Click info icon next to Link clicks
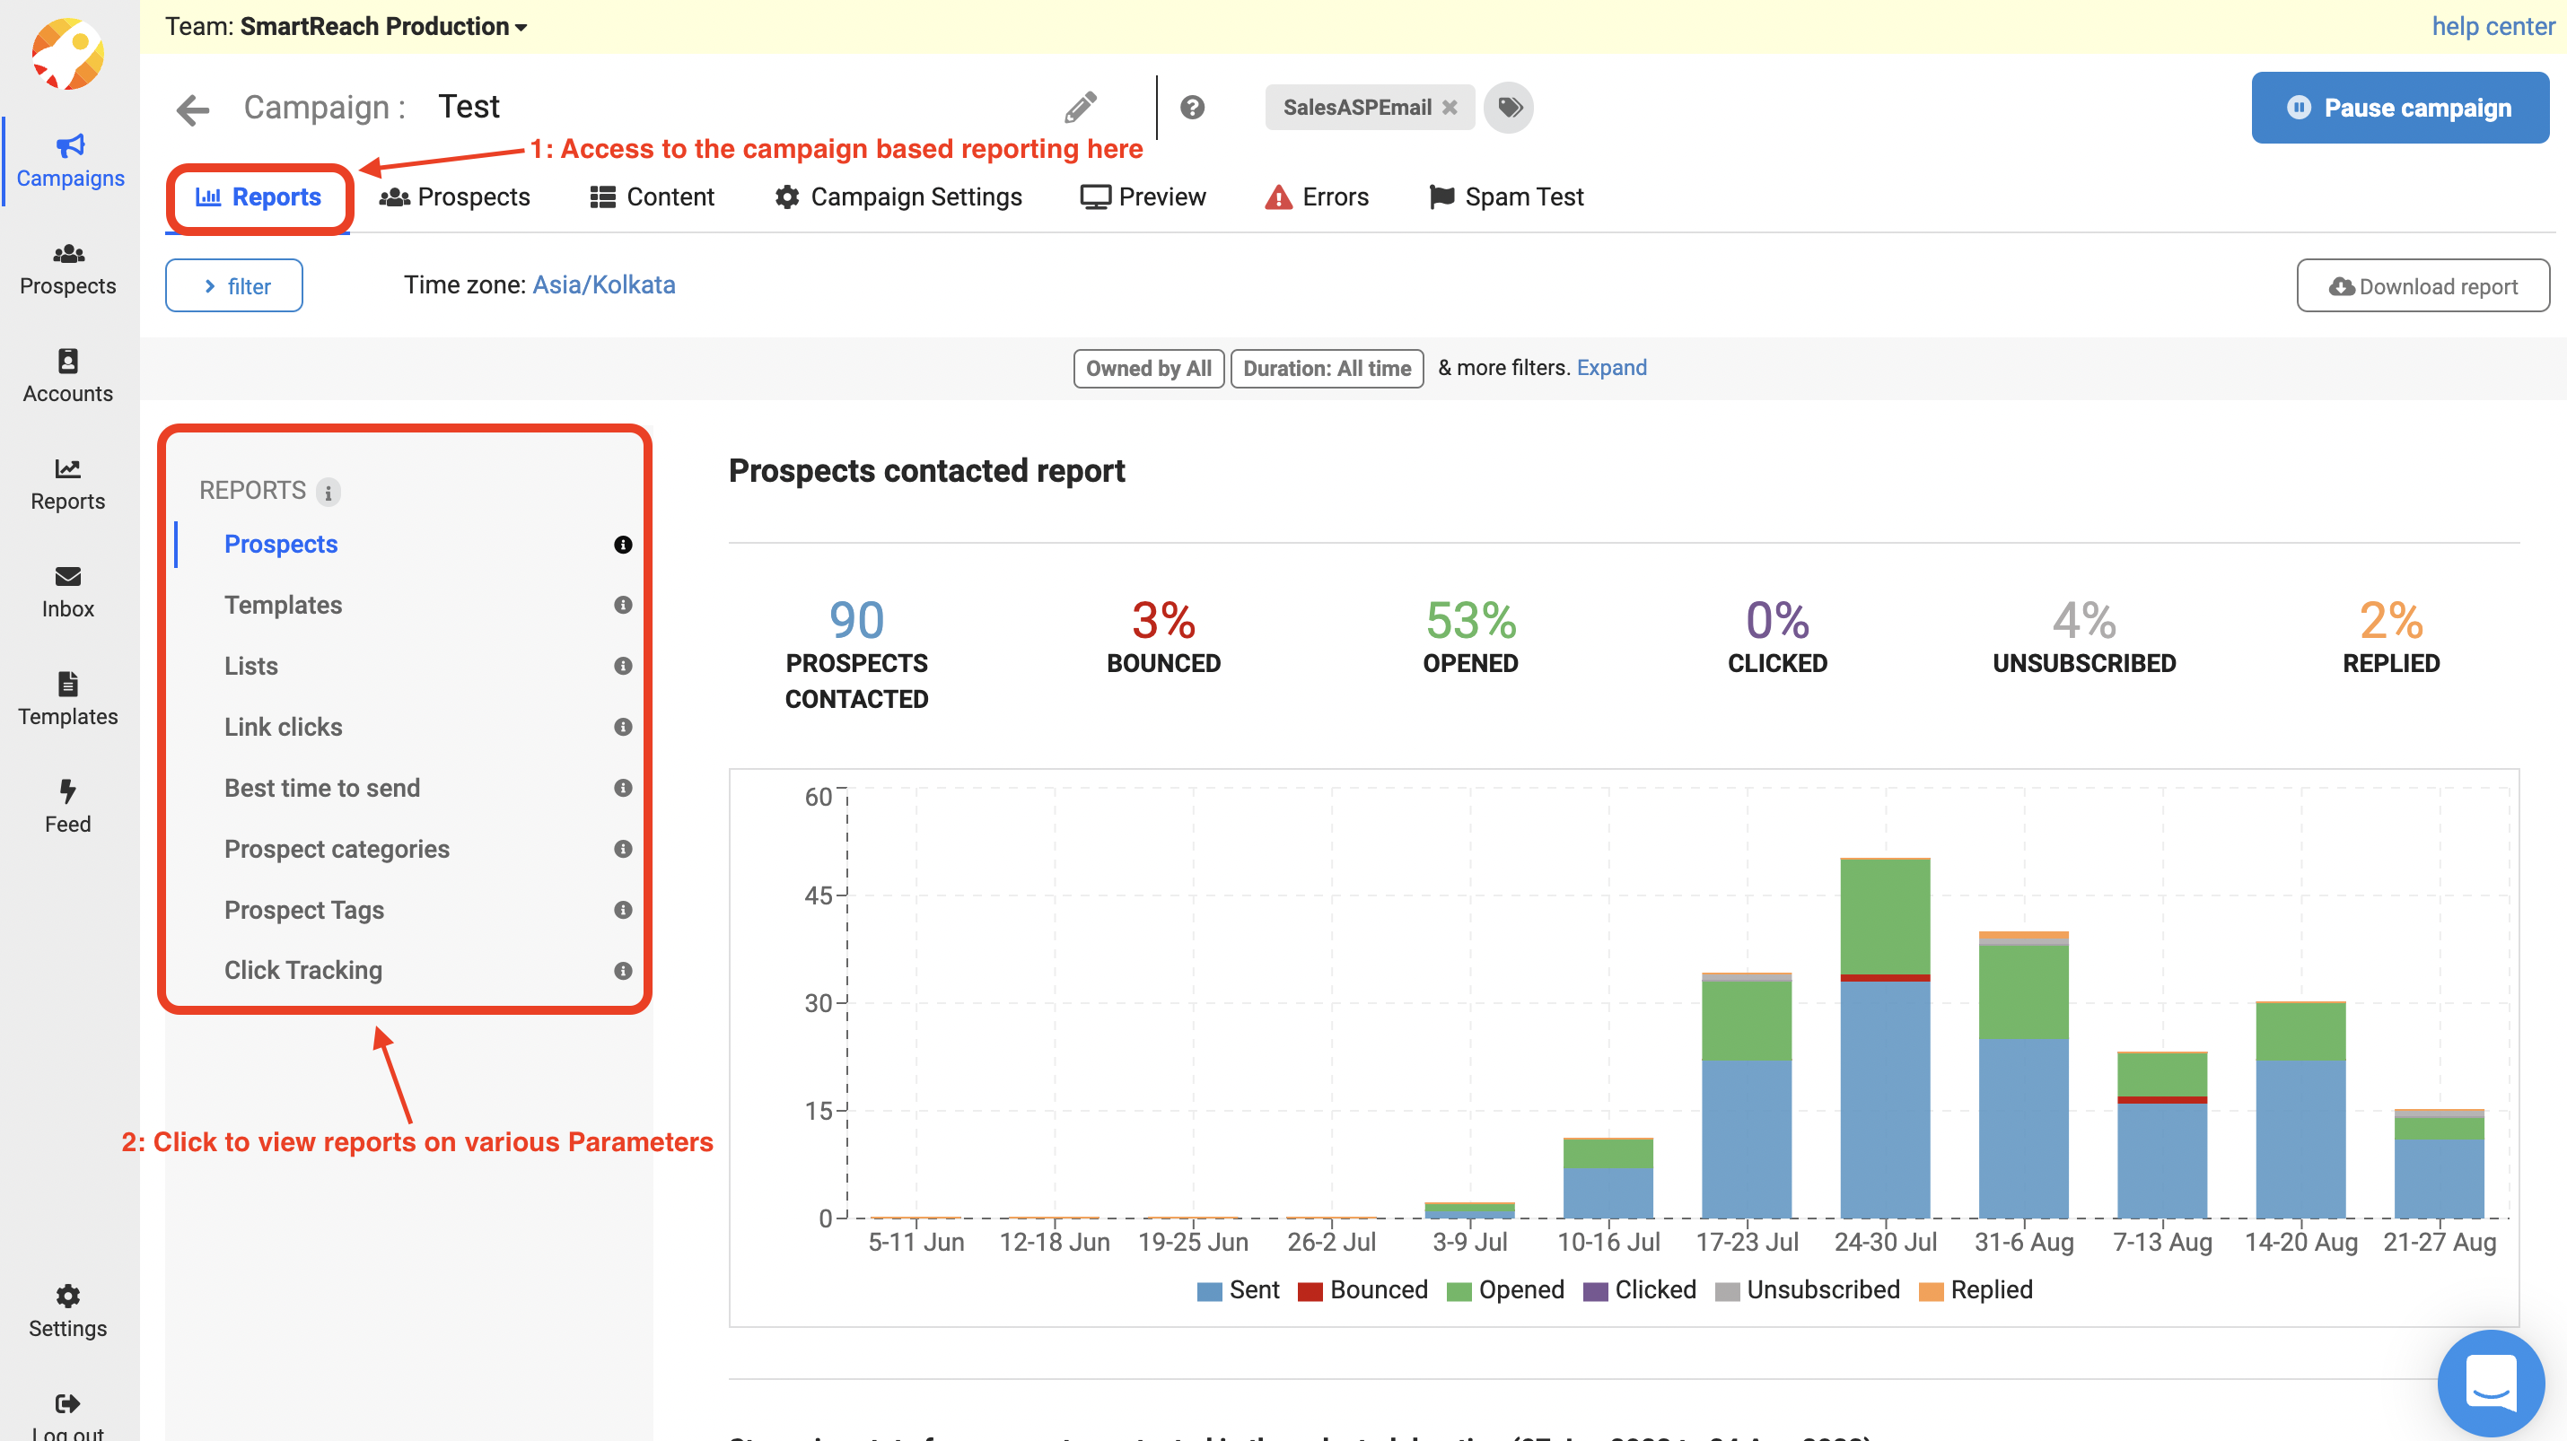 623,727
